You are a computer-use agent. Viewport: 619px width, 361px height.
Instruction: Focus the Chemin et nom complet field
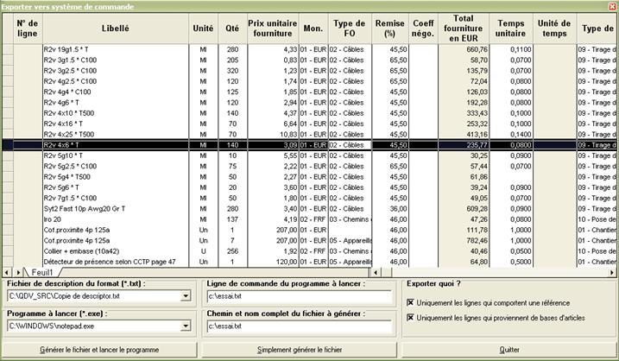point(299,326)
